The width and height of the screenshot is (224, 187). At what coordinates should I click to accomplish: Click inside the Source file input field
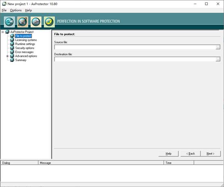135,47
